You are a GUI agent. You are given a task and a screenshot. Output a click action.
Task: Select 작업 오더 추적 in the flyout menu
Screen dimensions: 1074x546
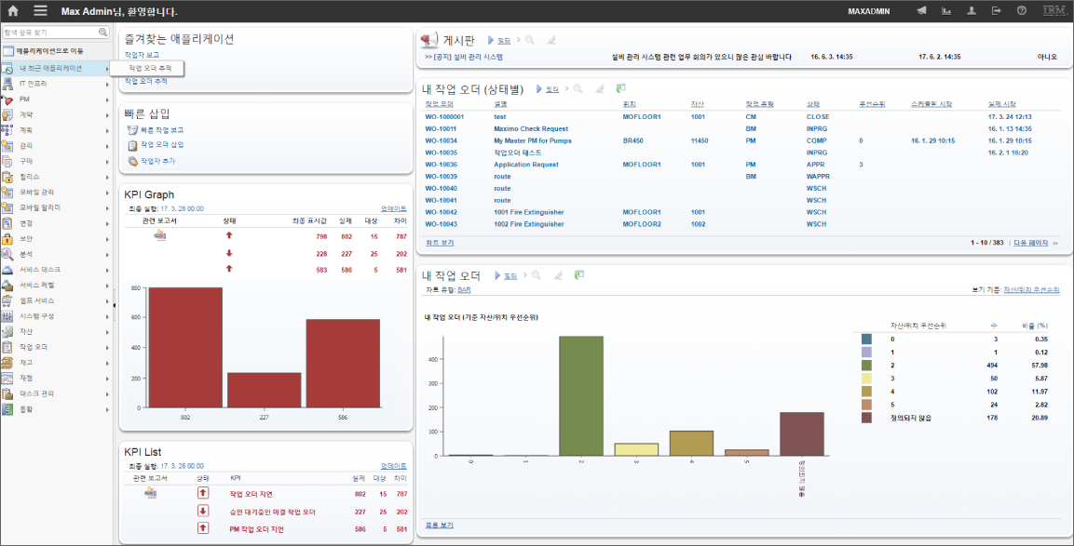coord(148,68)
